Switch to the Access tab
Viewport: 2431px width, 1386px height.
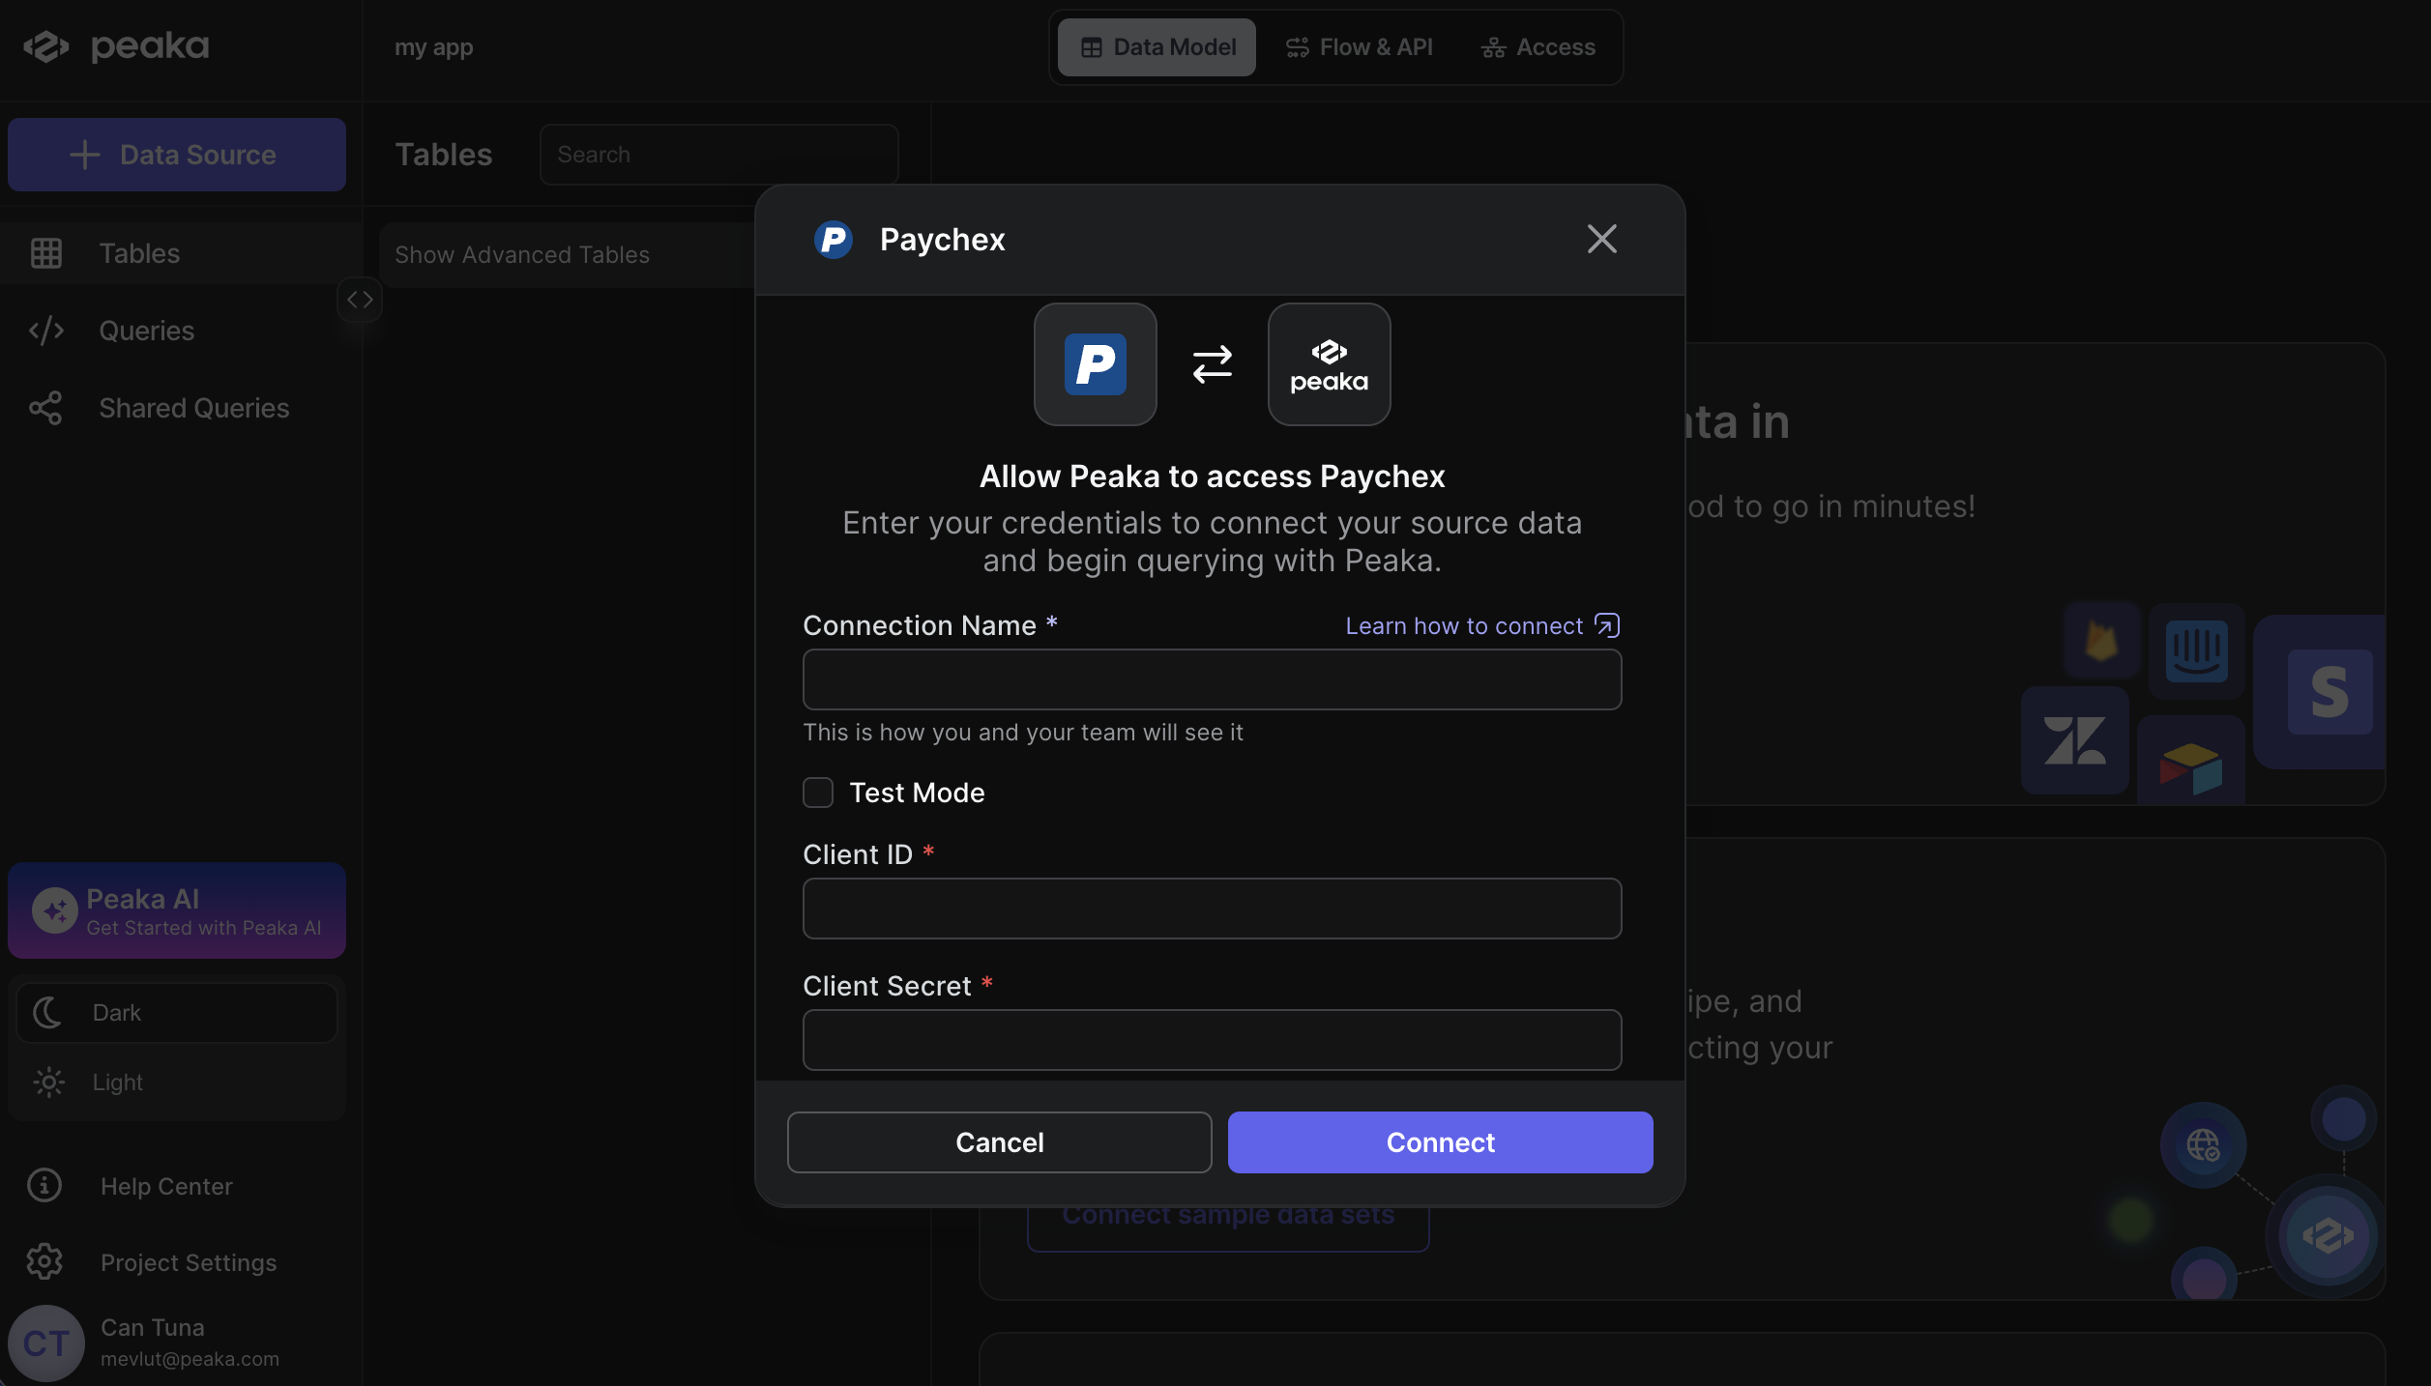pos(1538,47)
